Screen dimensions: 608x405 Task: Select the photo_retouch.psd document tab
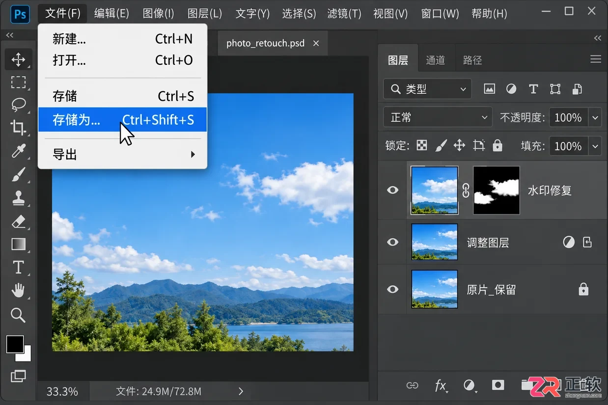(x=265, y=43)
